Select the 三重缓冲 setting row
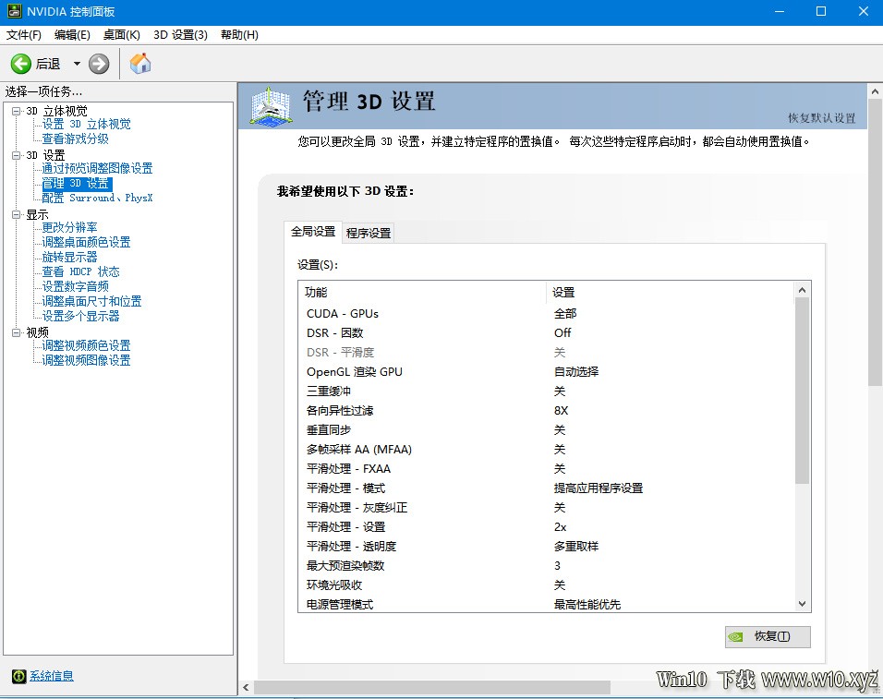883x699 pixels. [x=546, y=392]
